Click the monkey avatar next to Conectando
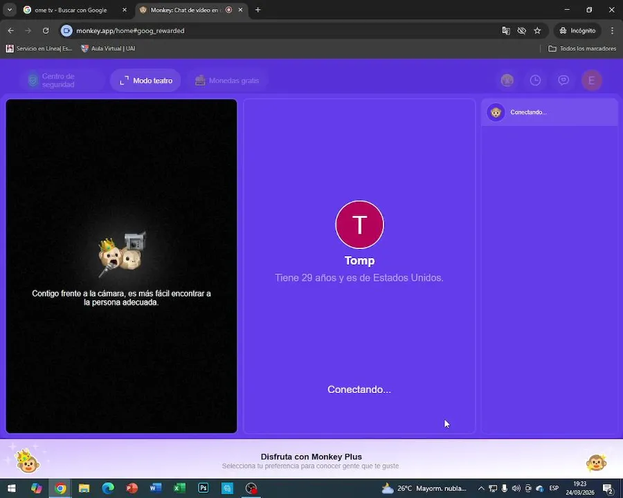 [496, 112]
